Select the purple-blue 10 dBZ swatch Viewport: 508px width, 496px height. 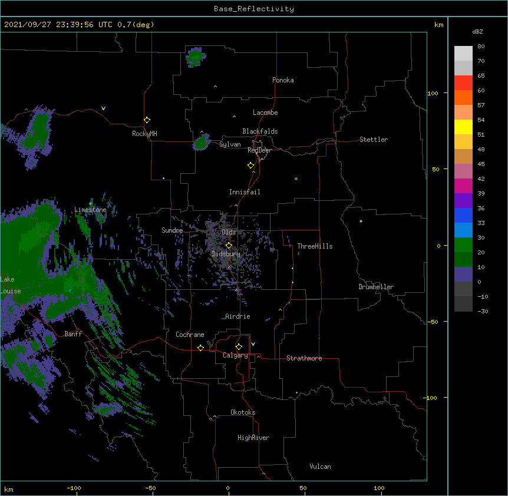coord(463,275)
